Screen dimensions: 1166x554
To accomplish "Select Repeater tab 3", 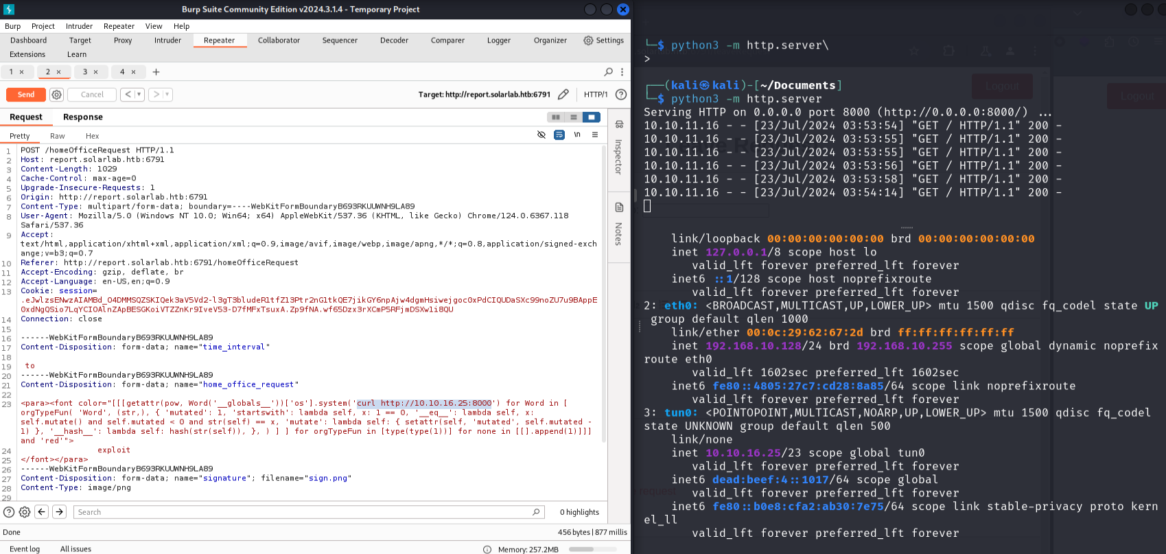I will [85, 72].
